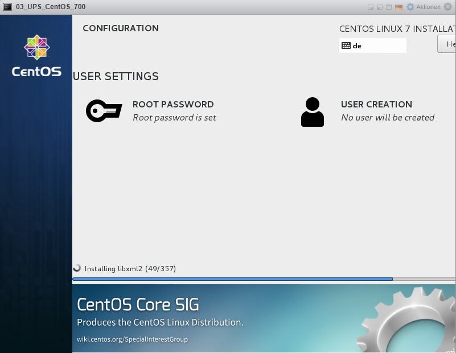The height and width of the screenshot is (353, 456).
Task: Click the de keyboard layout field
Action: click(372, 45)
